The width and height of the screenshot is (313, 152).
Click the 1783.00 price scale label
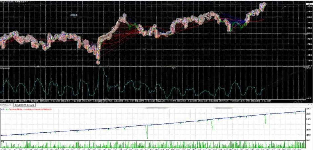(x=309, y=39)
